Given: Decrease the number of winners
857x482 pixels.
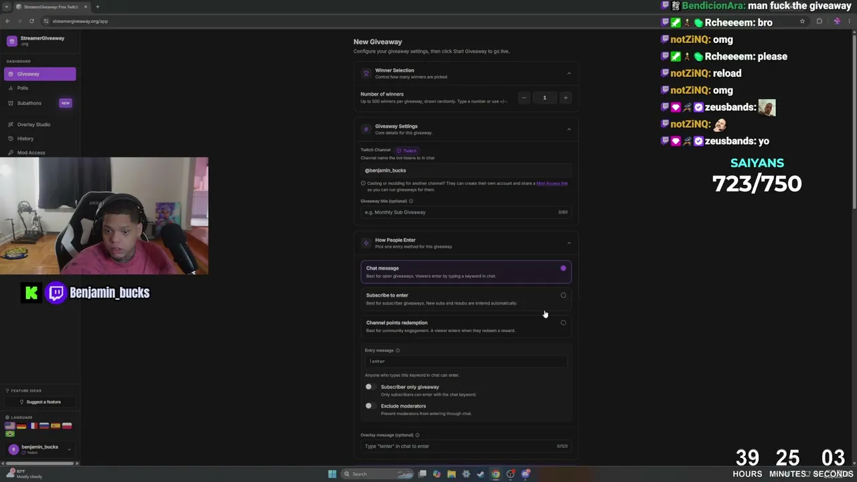Looking at the screenshot, I should tap(524, 98).
